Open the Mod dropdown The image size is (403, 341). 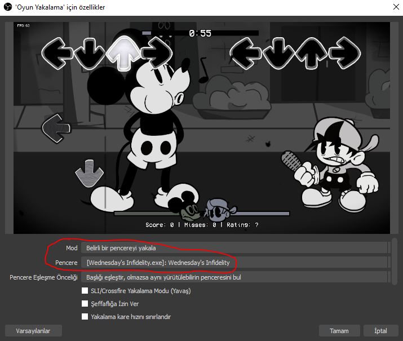point(236,248)
